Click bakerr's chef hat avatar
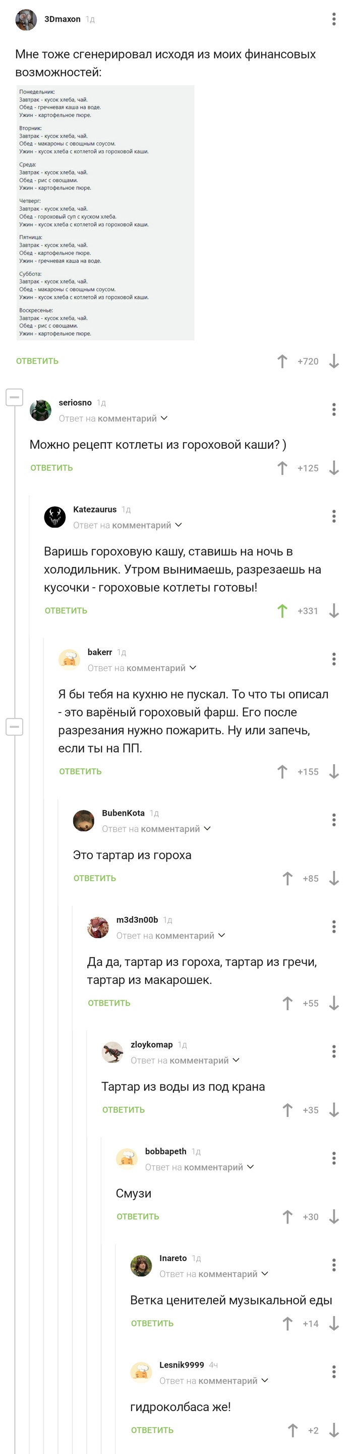This screenshot has width=353, height=1454. (70, 658)
